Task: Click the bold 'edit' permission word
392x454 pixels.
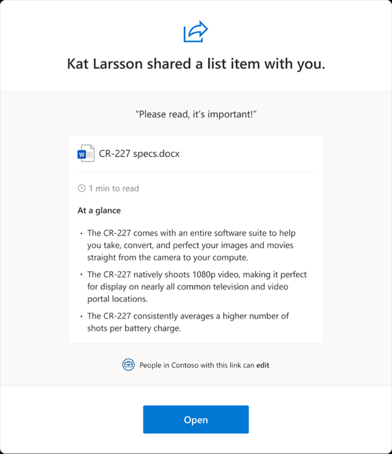Action: tap(263, 365)
